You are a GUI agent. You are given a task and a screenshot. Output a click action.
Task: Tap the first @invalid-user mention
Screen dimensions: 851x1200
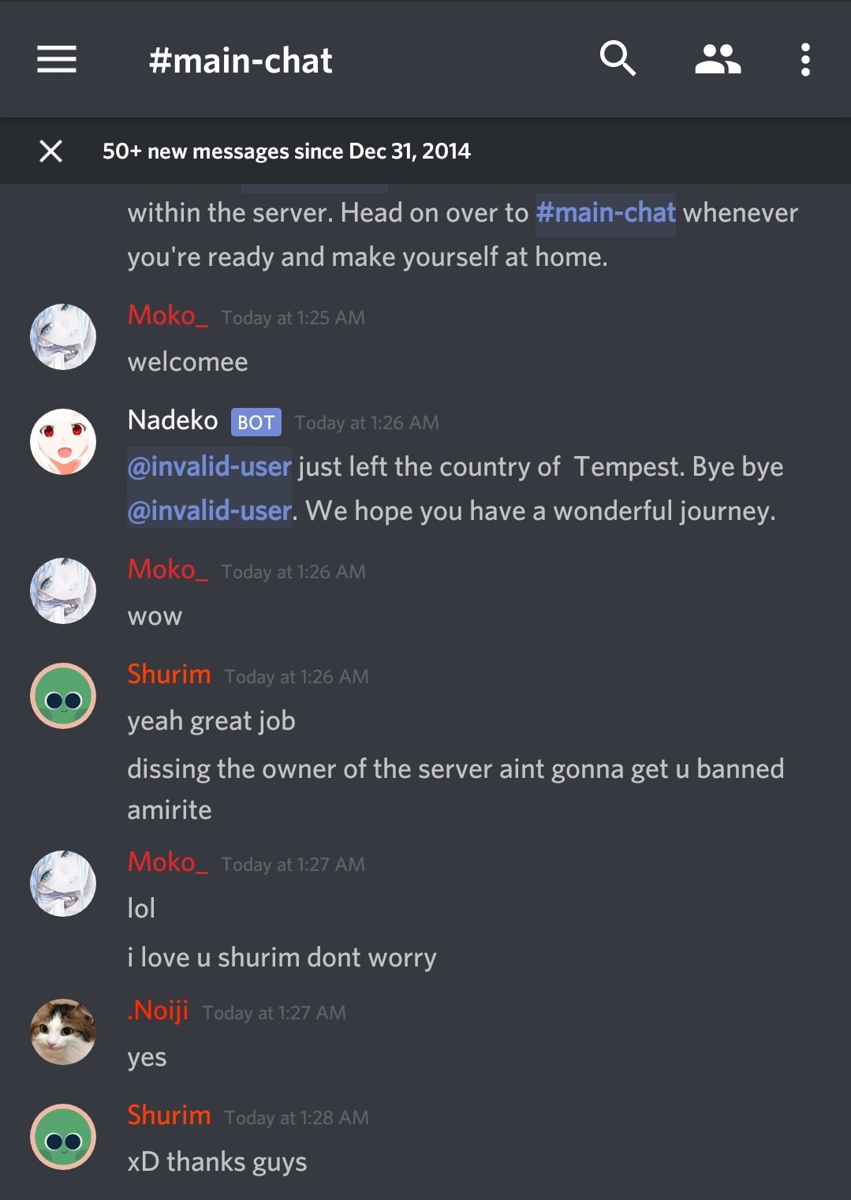210,467
